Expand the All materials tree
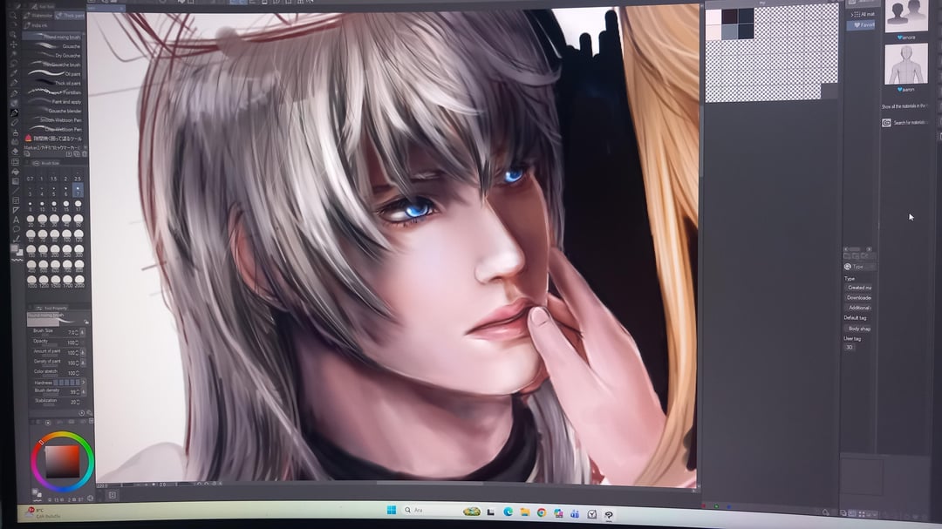The height and width of the screenshot is (529, 942). pyautogui.click(x=851, y=15)
